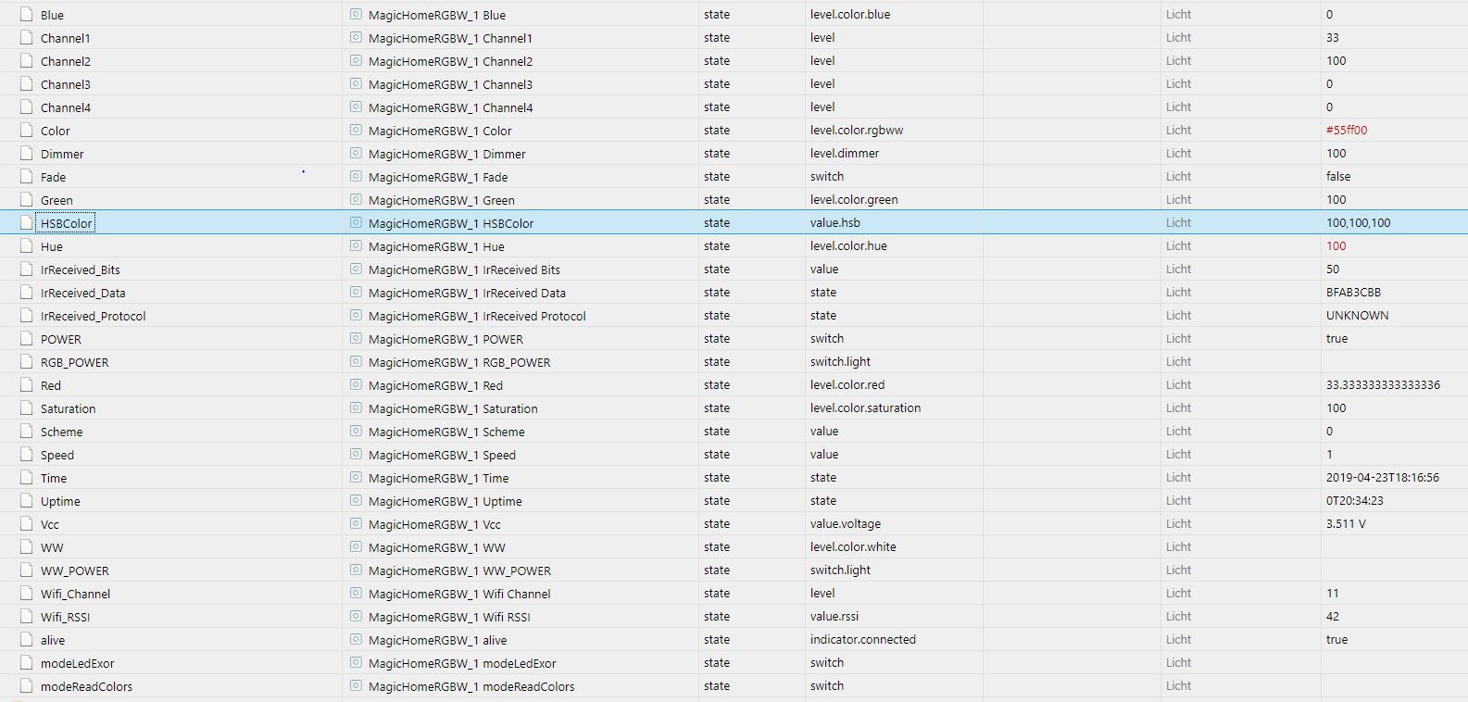Screen dimensions: 1468x702
Task: Click the name MagicHomeRGBW_1 Dimmer
Action: [x=446, y=154]
